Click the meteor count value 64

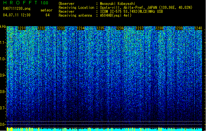pos(47,15)
